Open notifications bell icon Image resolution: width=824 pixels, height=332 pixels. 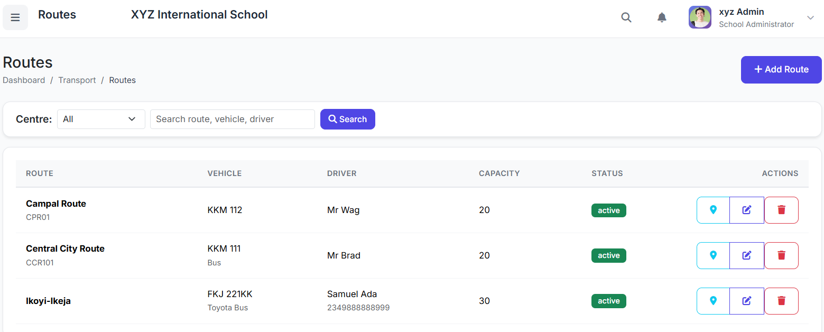(662, 17)
